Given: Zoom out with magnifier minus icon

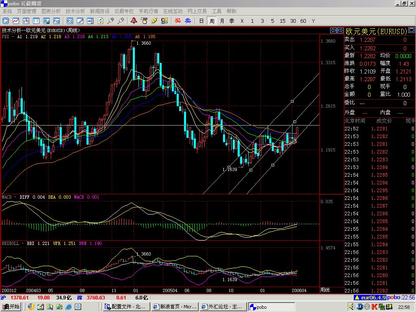Looking at the screenshot, I should pyautogui.click(x=121, y=21).
